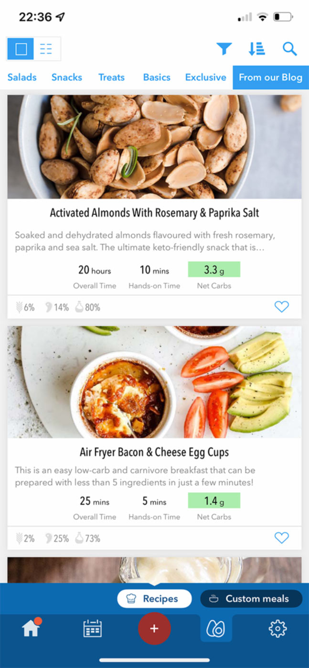
Task: Select the Snacks category tab
Action: point(67,77)
